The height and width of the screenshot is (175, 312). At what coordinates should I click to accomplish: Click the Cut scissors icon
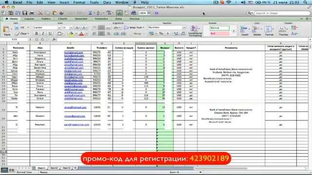coord(40,13)
